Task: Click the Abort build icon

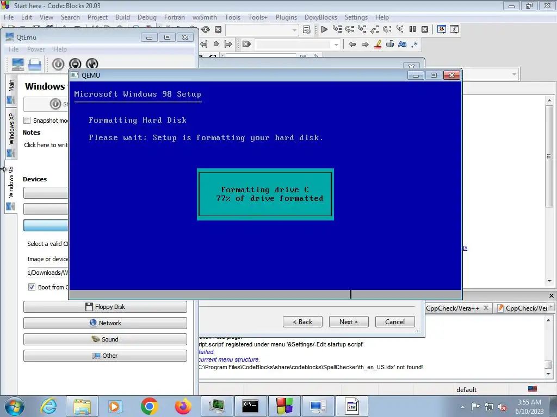Action: [218, 29]
